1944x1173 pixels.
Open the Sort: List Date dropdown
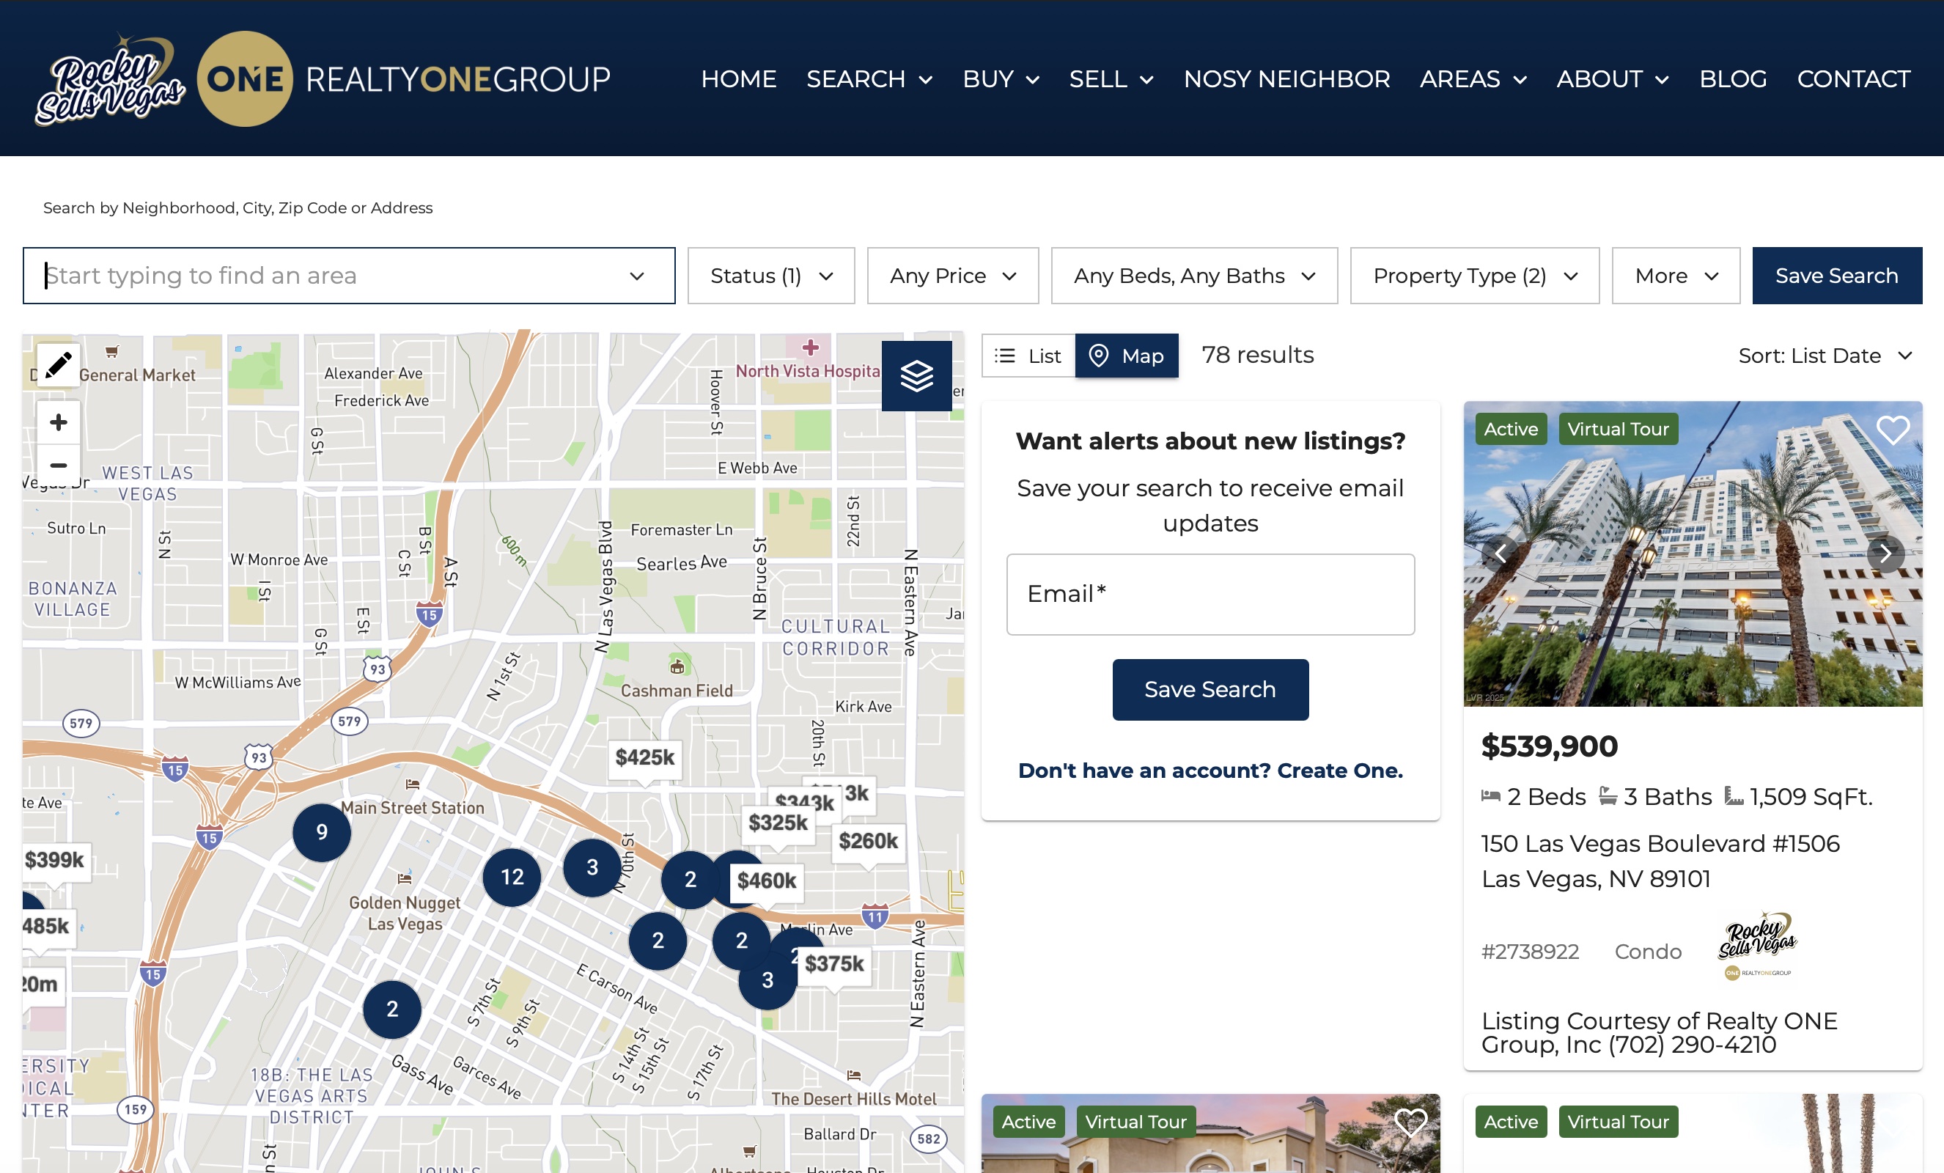click(x=1825, y=356)
